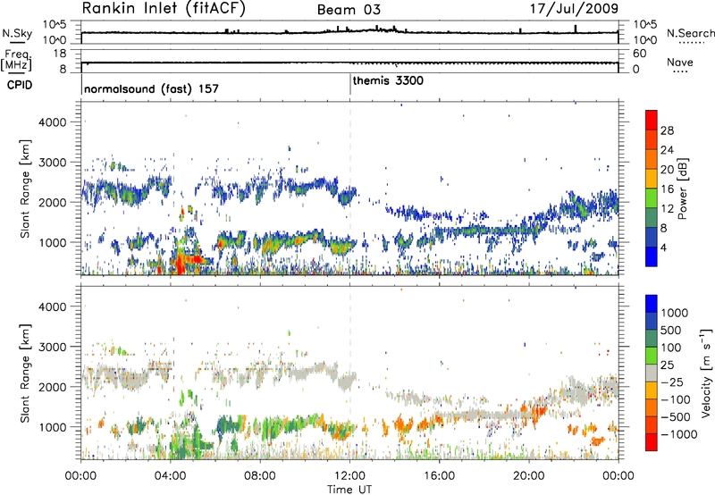Select the 'N.Sky' legend label
Image resolution: width=715 pixels, height=495 pixels.
[17, 33]
